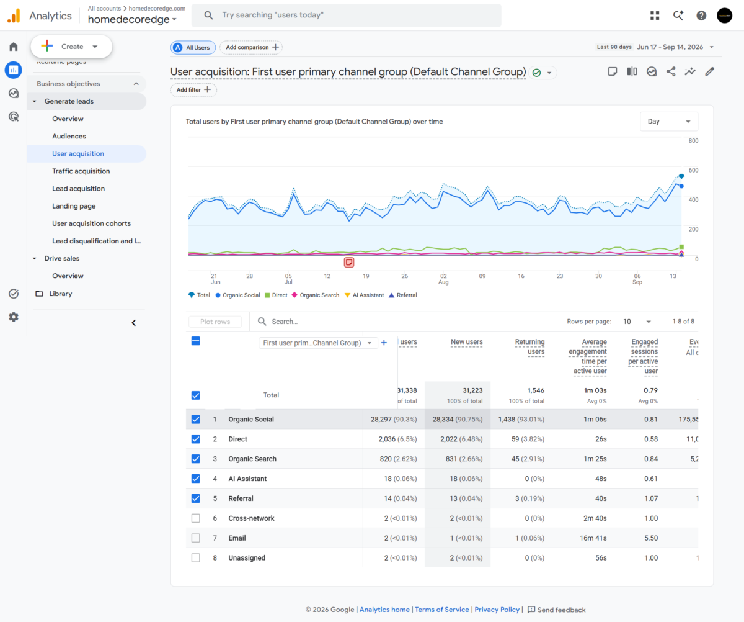Uncheck the Total row checkbox
This screenshot has width=744, height=622.
tap(196, 395)
